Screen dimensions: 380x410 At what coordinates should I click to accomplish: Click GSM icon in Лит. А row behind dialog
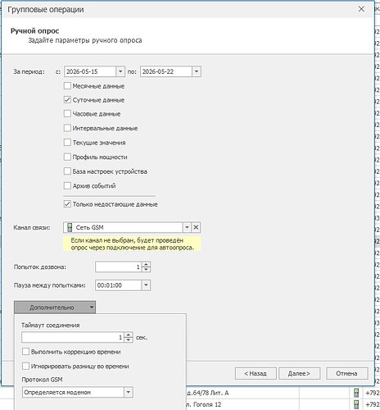[356, 393]
